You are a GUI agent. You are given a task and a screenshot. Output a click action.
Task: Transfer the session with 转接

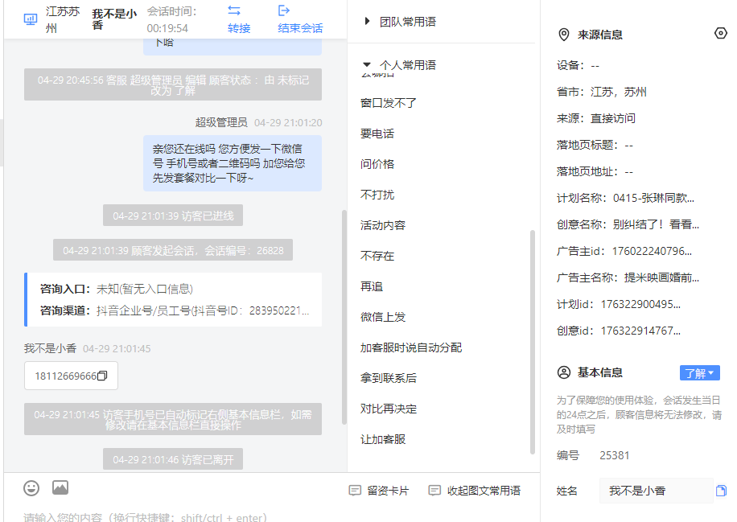pyautogui.click(x=239, y=19)
